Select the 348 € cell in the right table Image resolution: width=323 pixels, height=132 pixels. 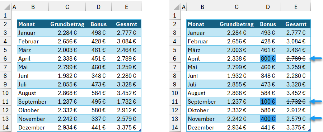[268, 76]
